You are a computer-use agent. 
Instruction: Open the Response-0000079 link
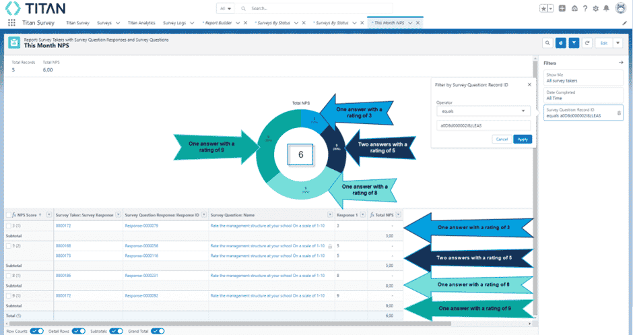pos(141,226)
